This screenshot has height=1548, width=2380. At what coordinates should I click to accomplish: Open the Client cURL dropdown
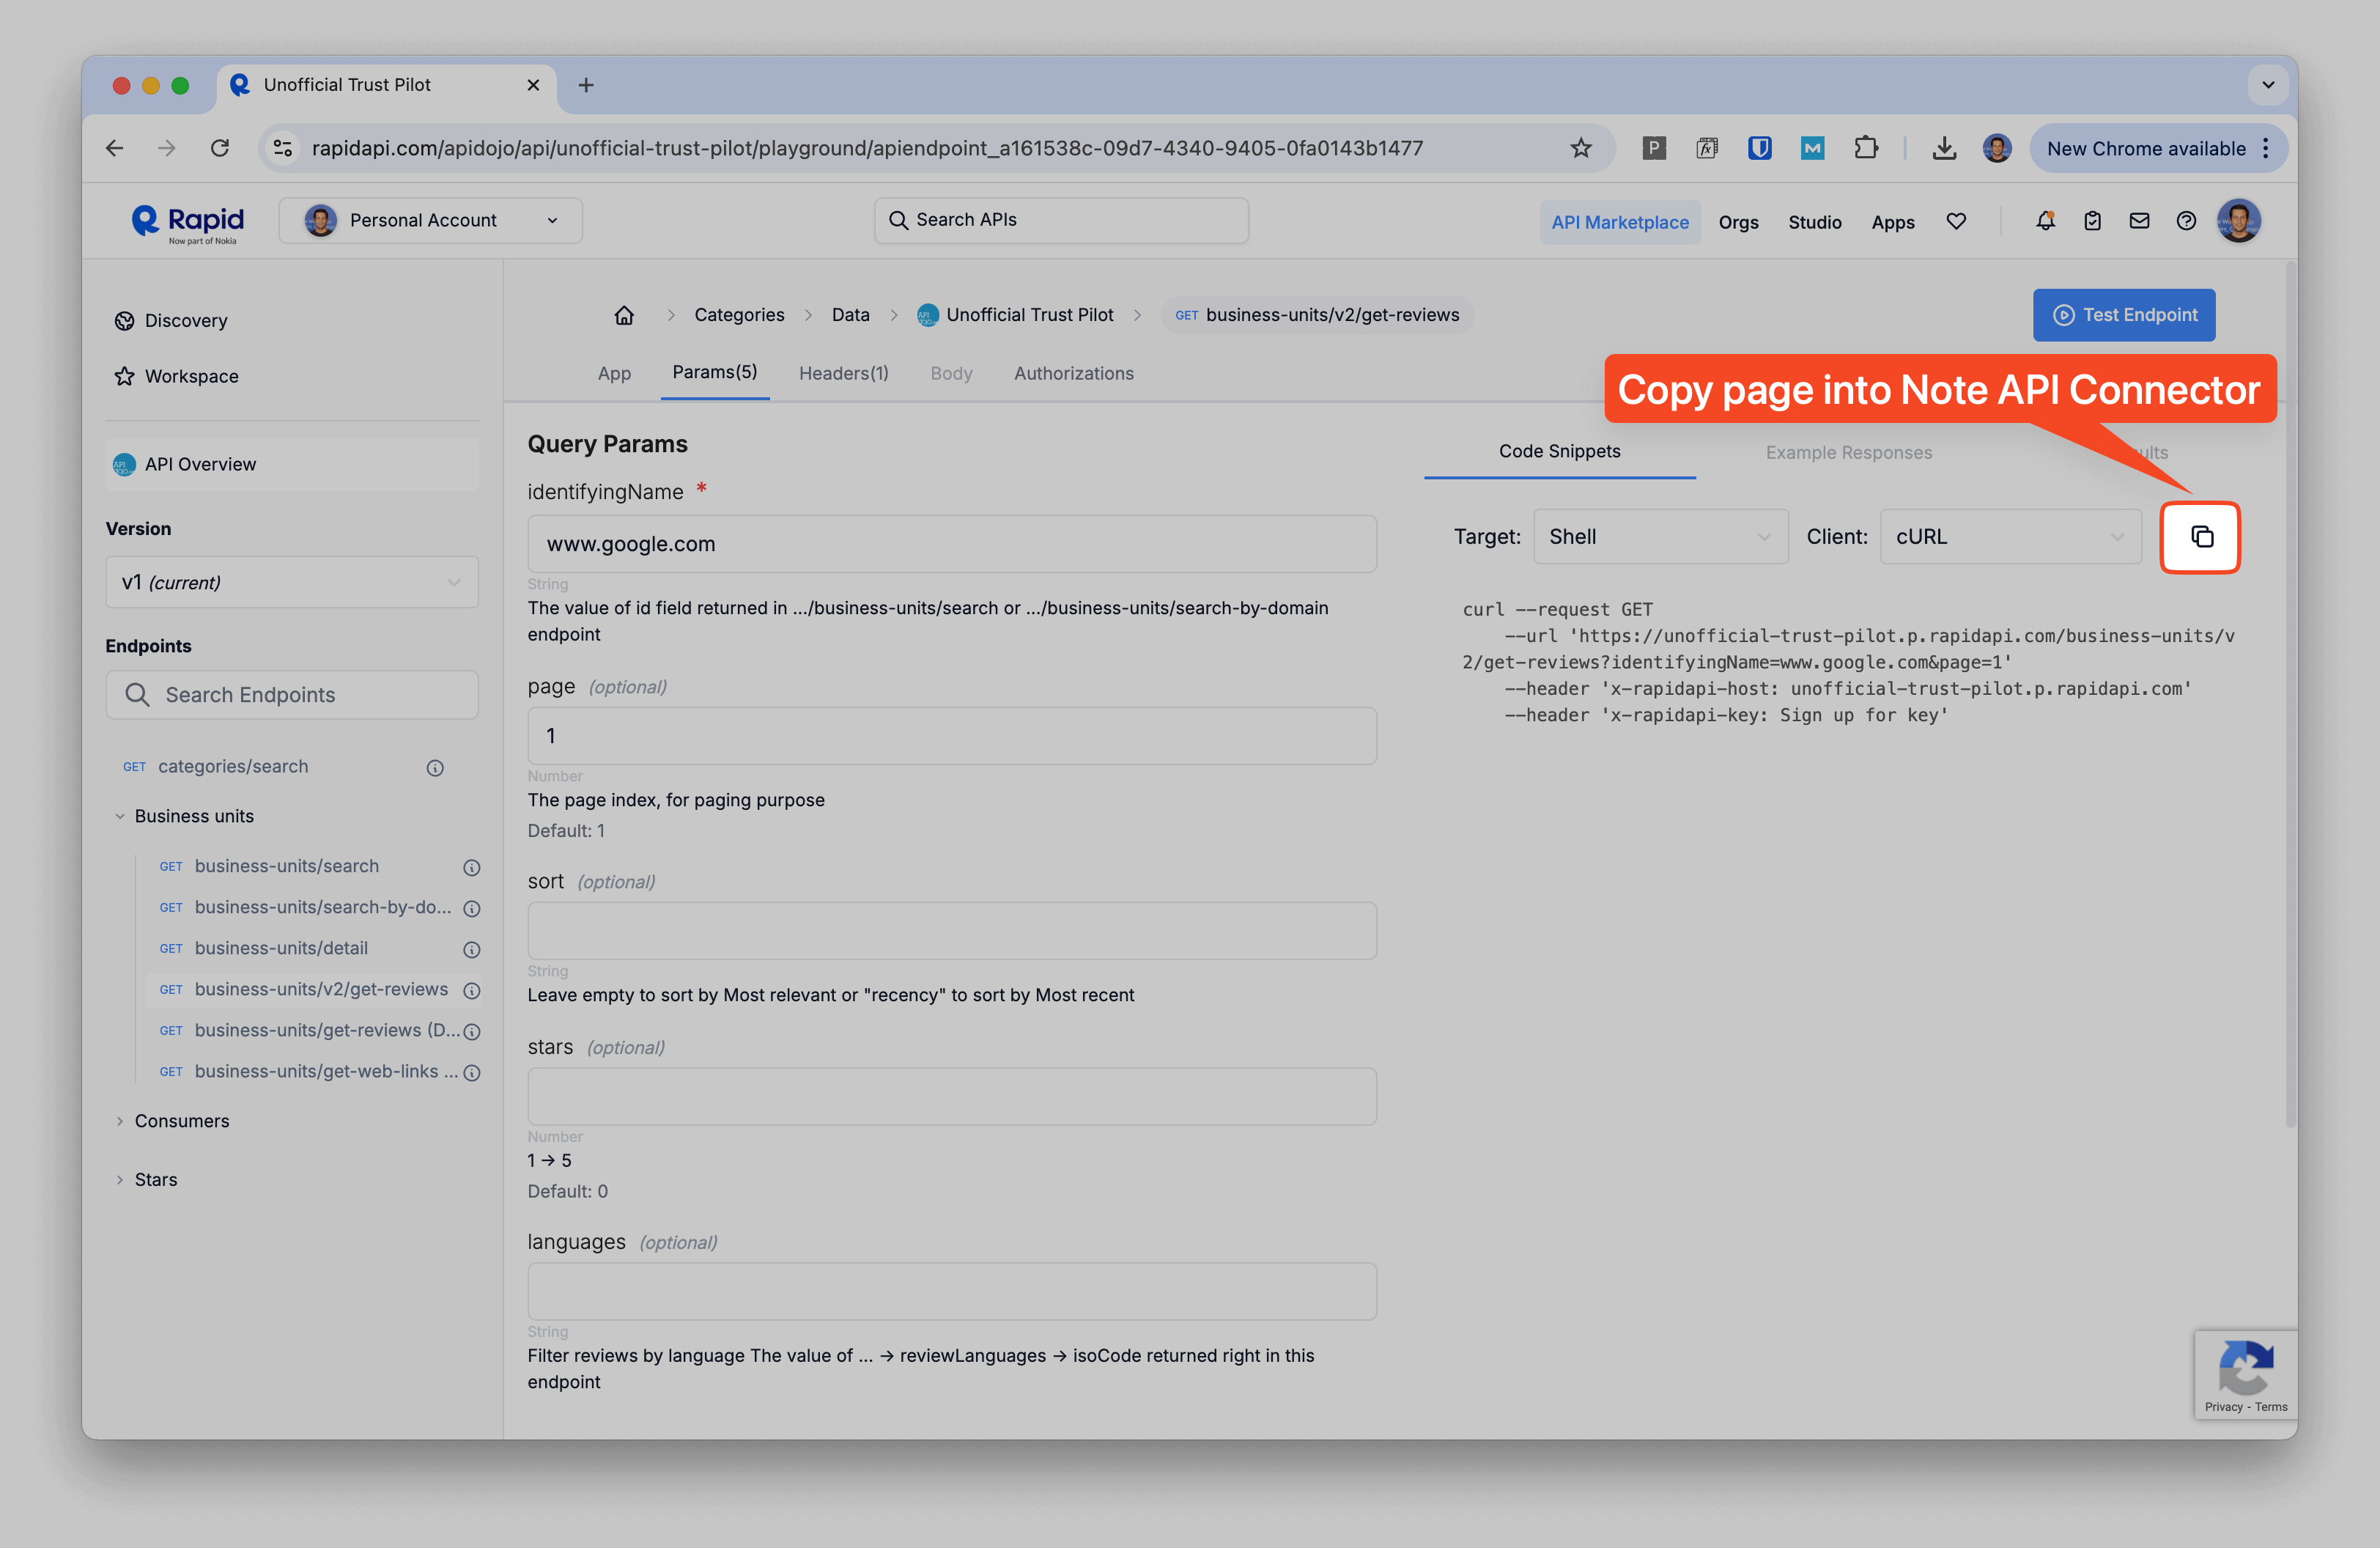pyautogui.click(x=2010, y=537)
